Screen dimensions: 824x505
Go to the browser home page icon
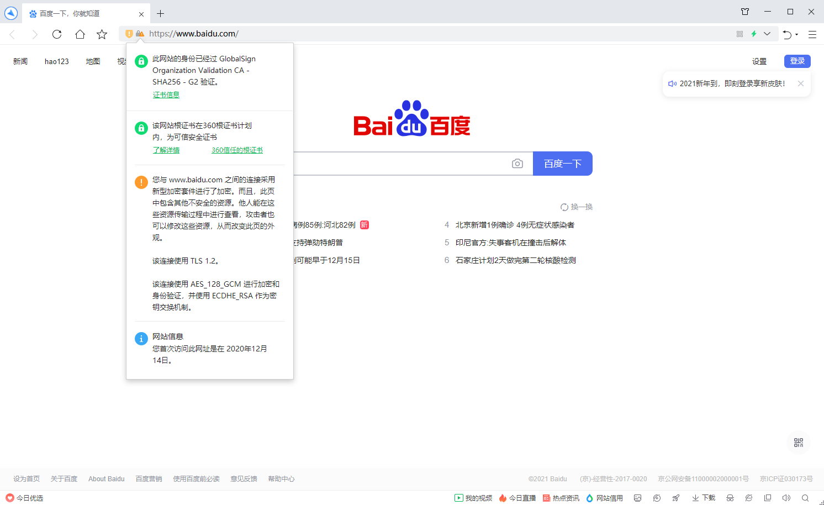coord(80,34)
